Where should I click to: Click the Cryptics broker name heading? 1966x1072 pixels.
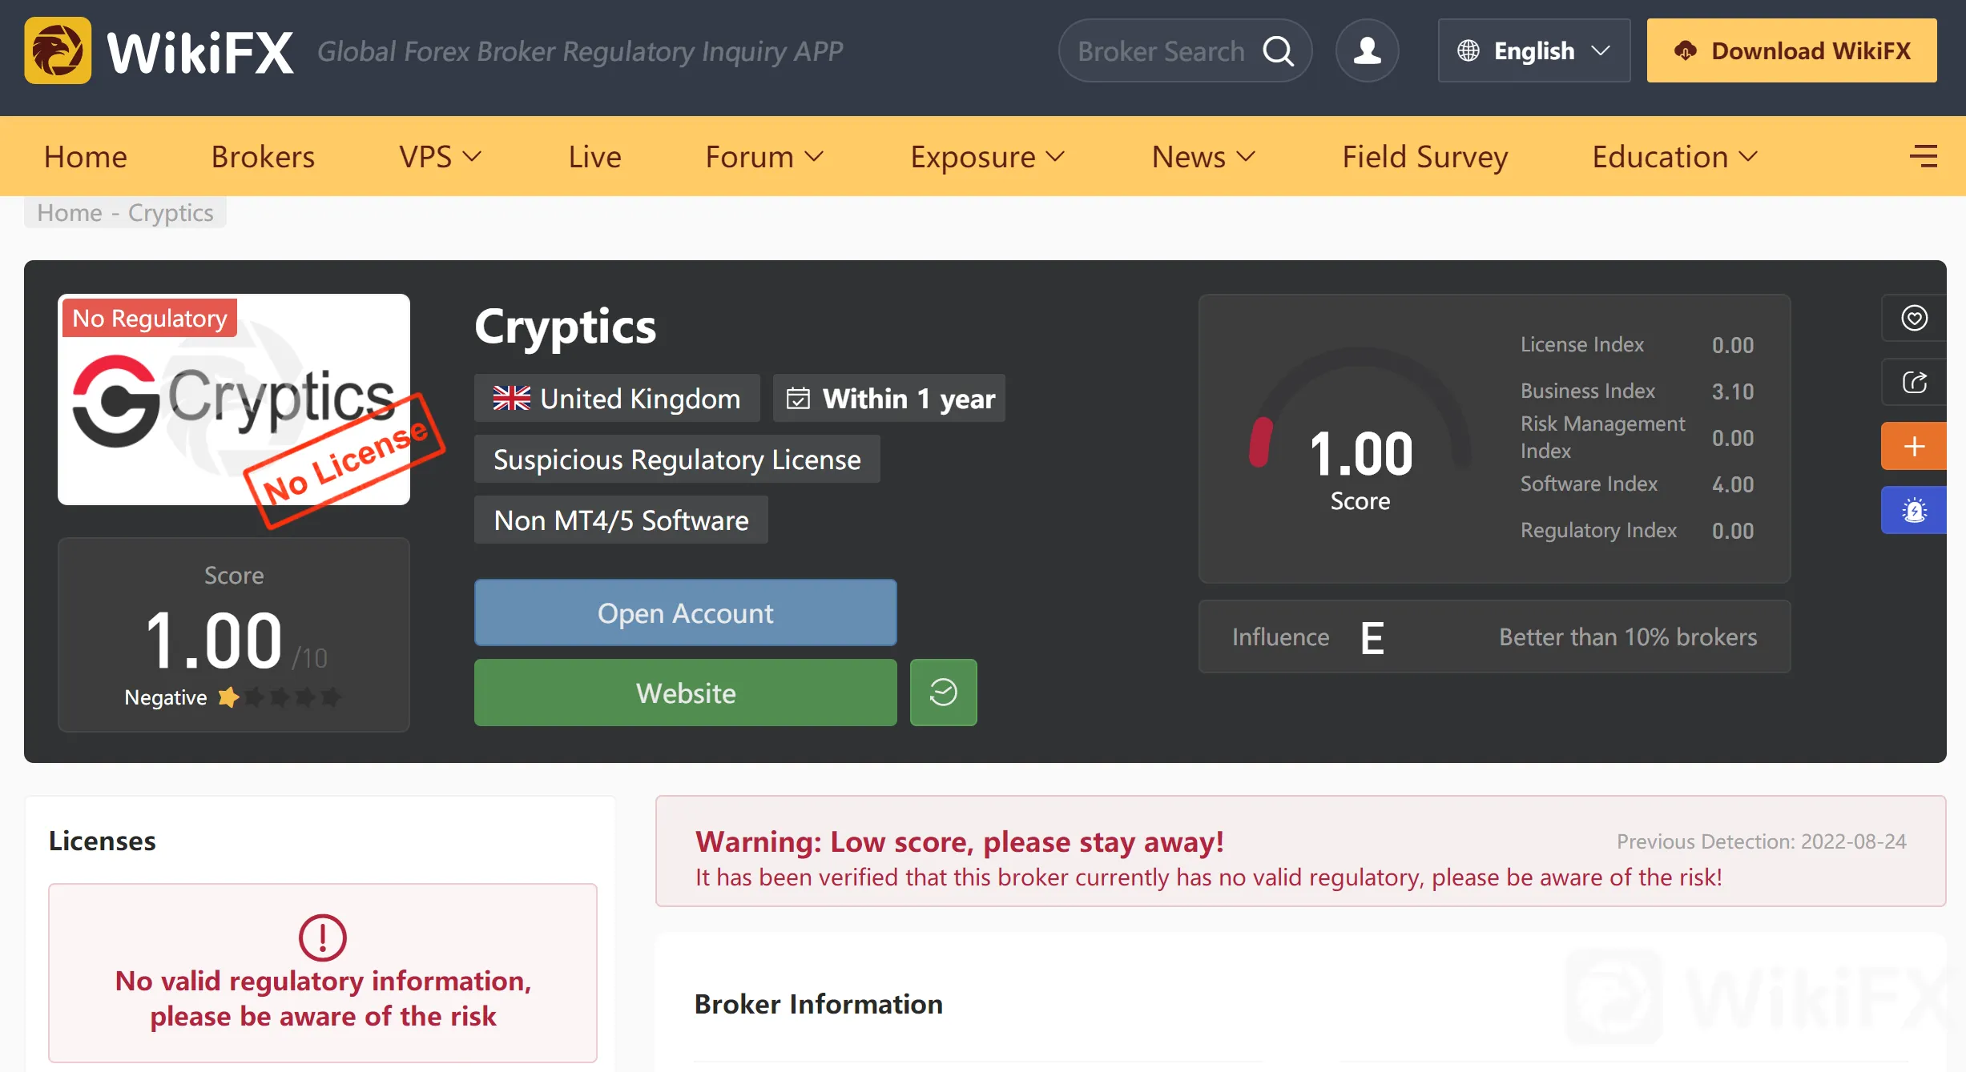(565, 327)
